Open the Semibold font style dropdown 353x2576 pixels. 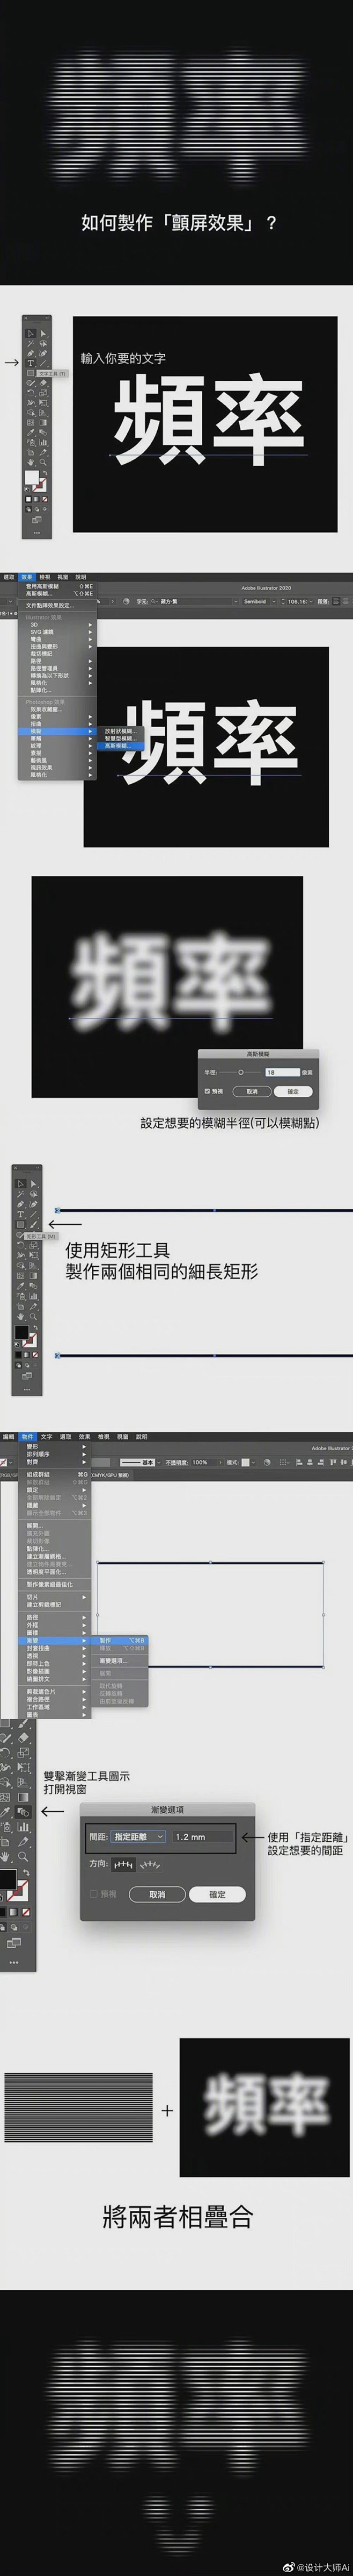coord(258,602)
